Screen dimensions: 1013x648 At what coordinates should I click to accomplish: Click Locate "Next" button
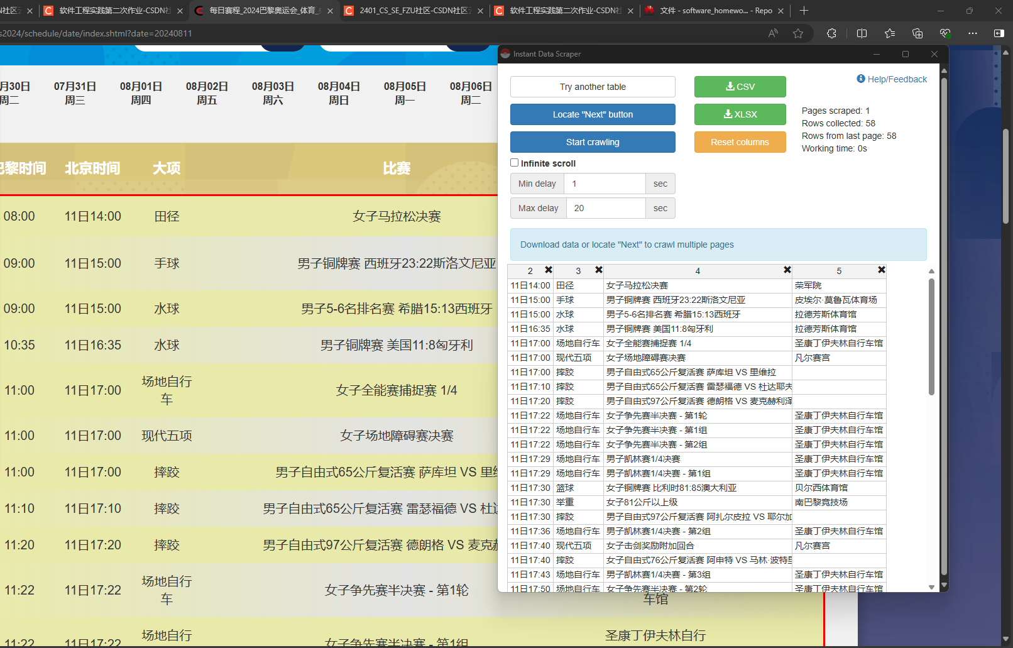pos(593,114)
